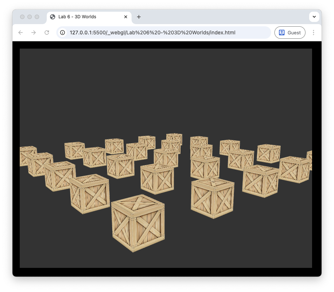Open a new tab with plus icon
The height and width of the screenshot is (292, 334).
tap(139, 17)
